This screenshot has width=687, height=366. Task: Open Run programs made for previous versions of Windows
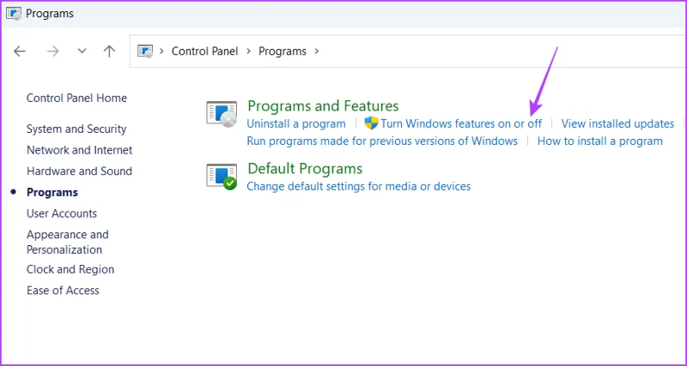(382, 141)
